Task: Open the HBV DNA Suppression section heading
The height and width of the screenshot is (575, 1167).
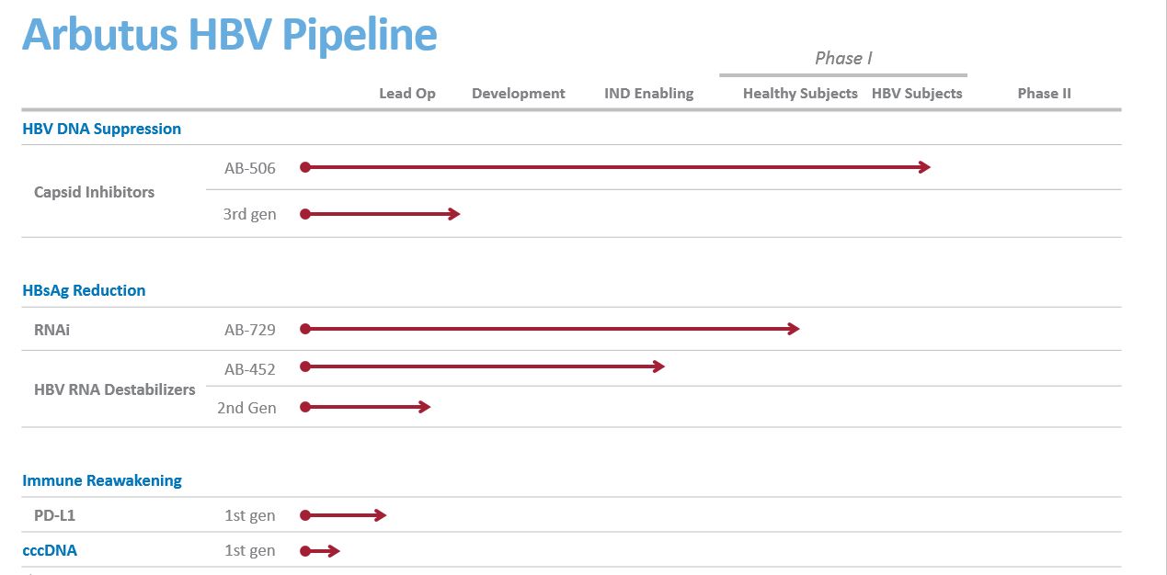Action: (x=102, y=129)
